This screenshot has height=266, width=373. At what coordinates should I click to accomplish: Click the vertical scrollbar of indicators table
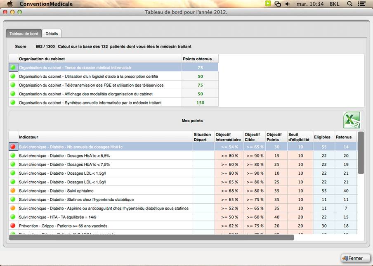(361, 153)
